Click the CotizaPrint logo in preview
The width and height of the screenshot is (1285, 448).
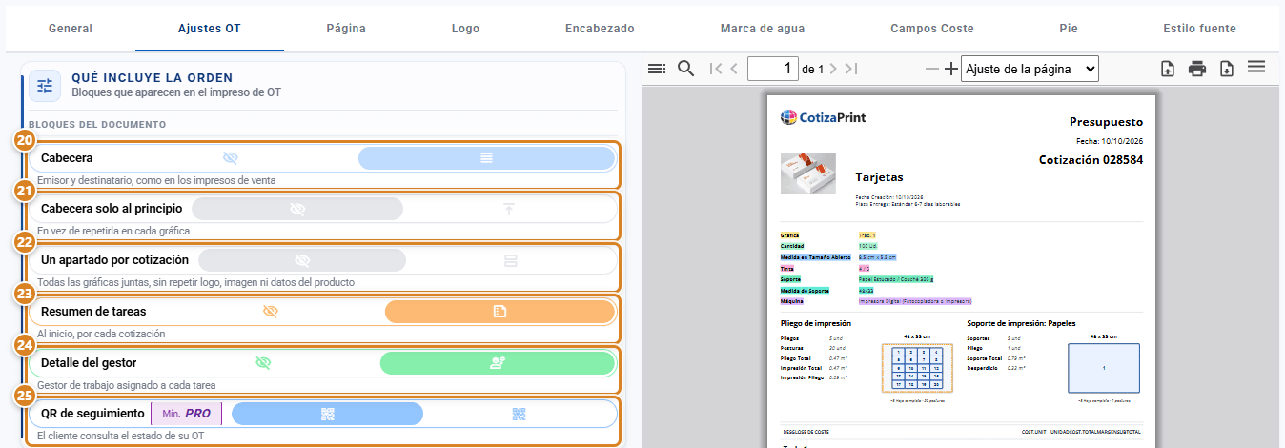(824, 117)
